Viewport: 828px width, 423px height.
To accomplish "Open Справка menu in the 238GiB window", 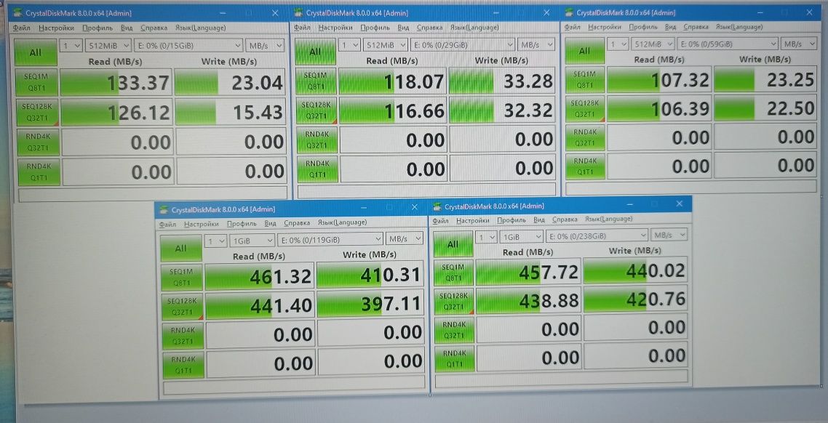I will coord(565,219).
